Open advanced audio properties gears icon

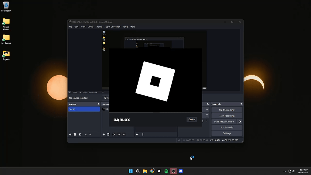pos(137,135)
